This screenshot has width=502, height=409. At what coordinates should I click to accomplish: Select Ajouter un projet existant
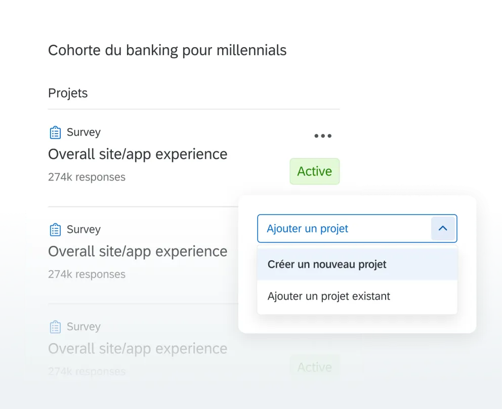click(x=328, y=296)
